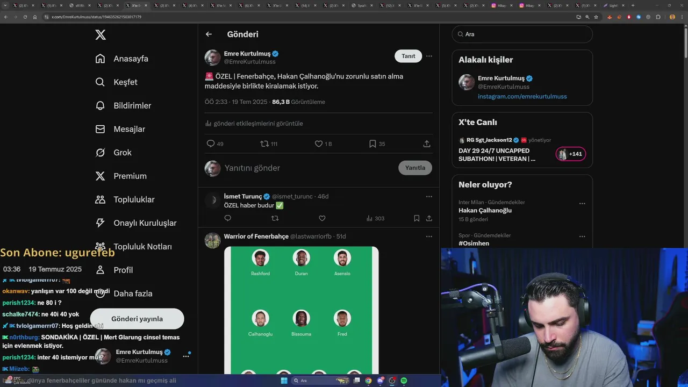Open Topluluklar communities

[x=125, y=199]
